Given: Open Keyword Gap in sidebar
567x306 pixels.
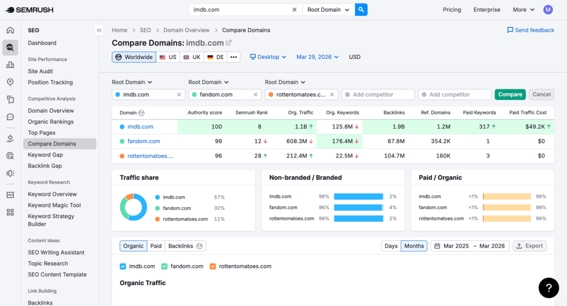Looking at the screenshot, I should tap(45, 155).
